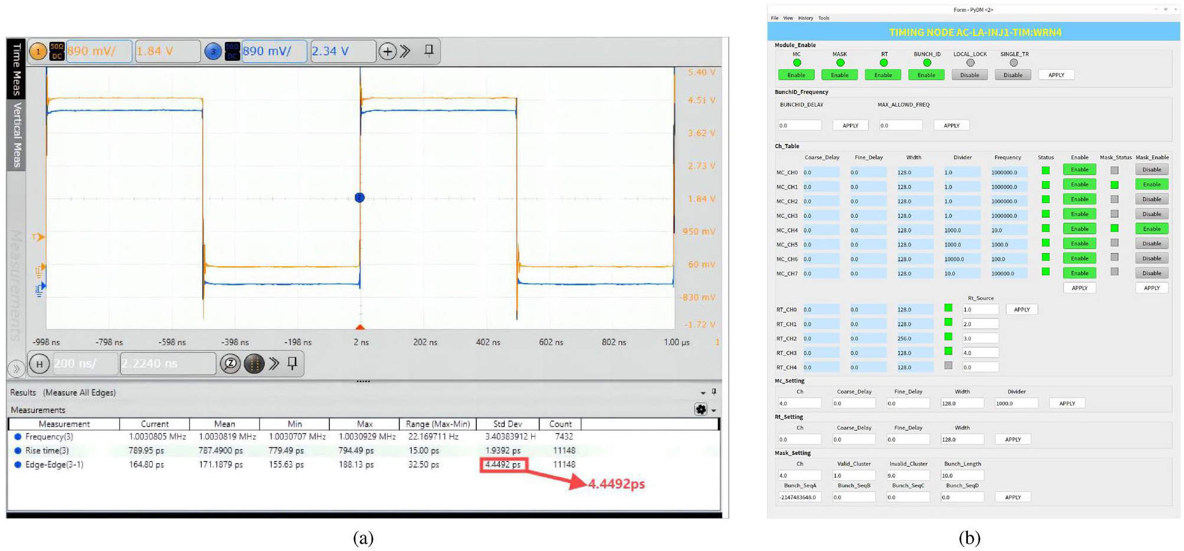
Task: Click the orange trigger marker on time axis
Action: pyautogui.click(x=359, y=327)
